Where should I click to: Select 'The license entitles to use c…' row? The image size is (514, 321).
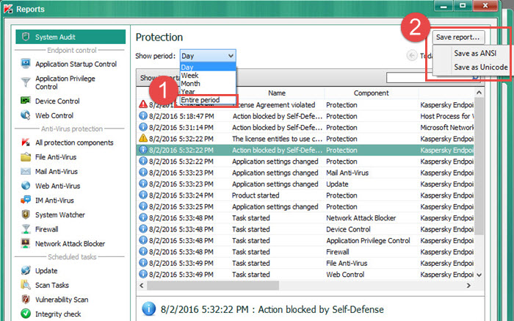pyautogui.click(x=305, y=139)
